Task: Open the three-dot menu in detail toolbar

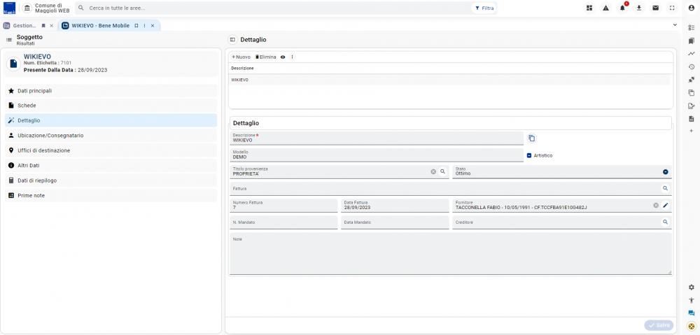Action: [293, 57]
